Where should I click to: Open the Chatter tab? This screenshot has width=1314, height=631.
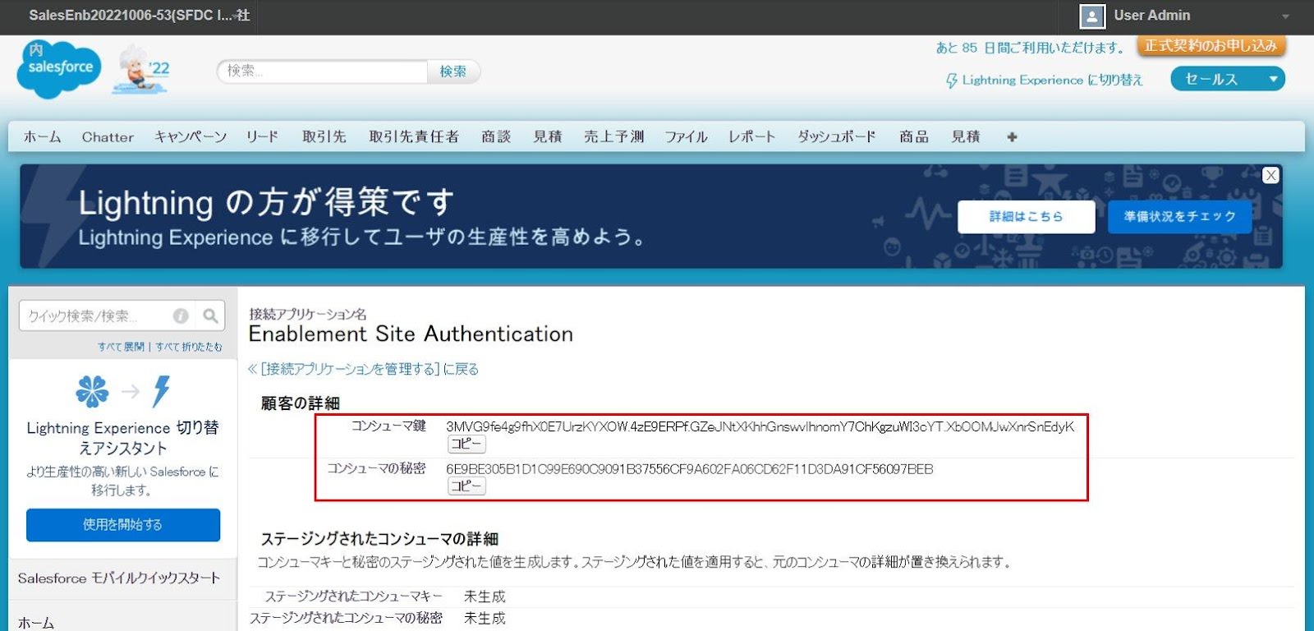tap(108, 137)
